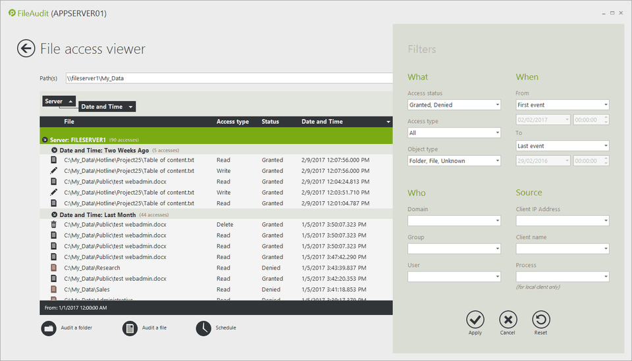Click the Date and Time grouping chip
Image resolution: width=632 pixels, height=361 pixels.
[x=107, y=107]
